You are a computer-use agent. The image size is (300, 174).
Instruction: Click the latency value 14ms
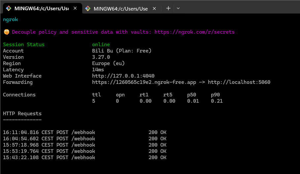[98, 70]
